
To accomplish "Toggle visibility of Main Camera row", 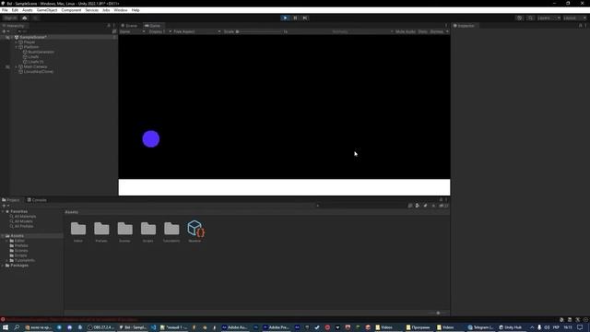I will tap(7, 66).
